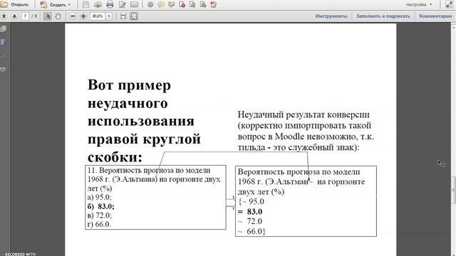
Task: Open the Настройка dropdown
Action: (419, 5)
